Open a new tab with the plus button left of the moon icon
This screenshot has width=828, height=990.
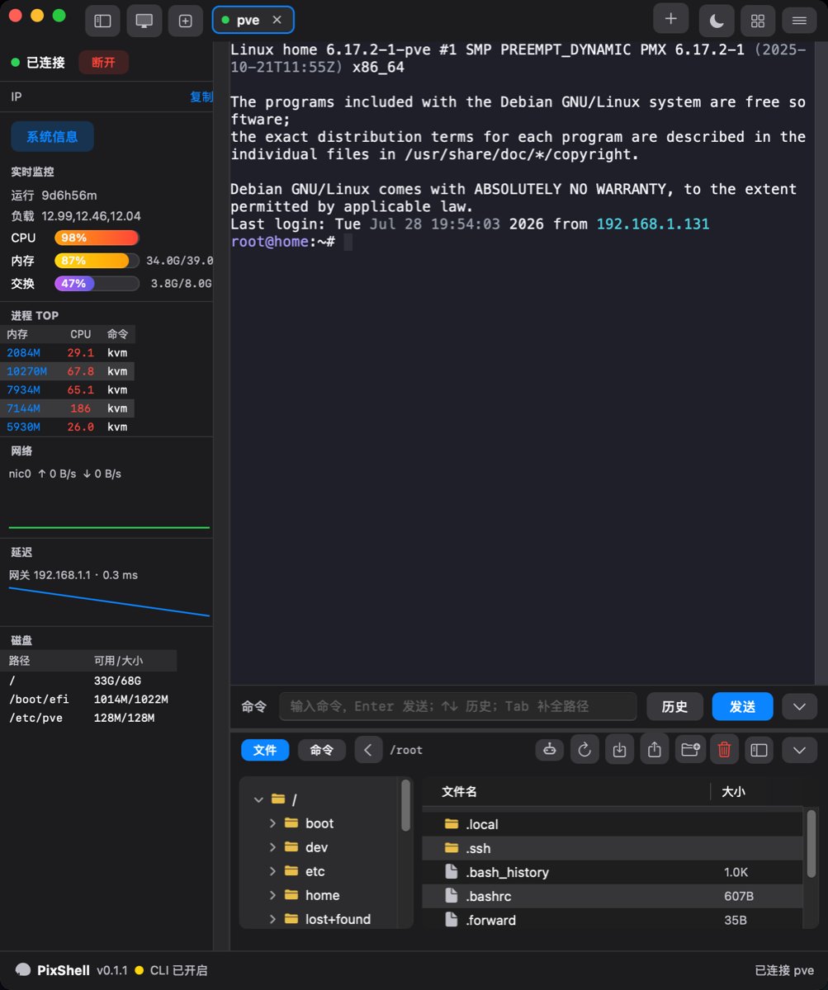click(x=670, y=19)
